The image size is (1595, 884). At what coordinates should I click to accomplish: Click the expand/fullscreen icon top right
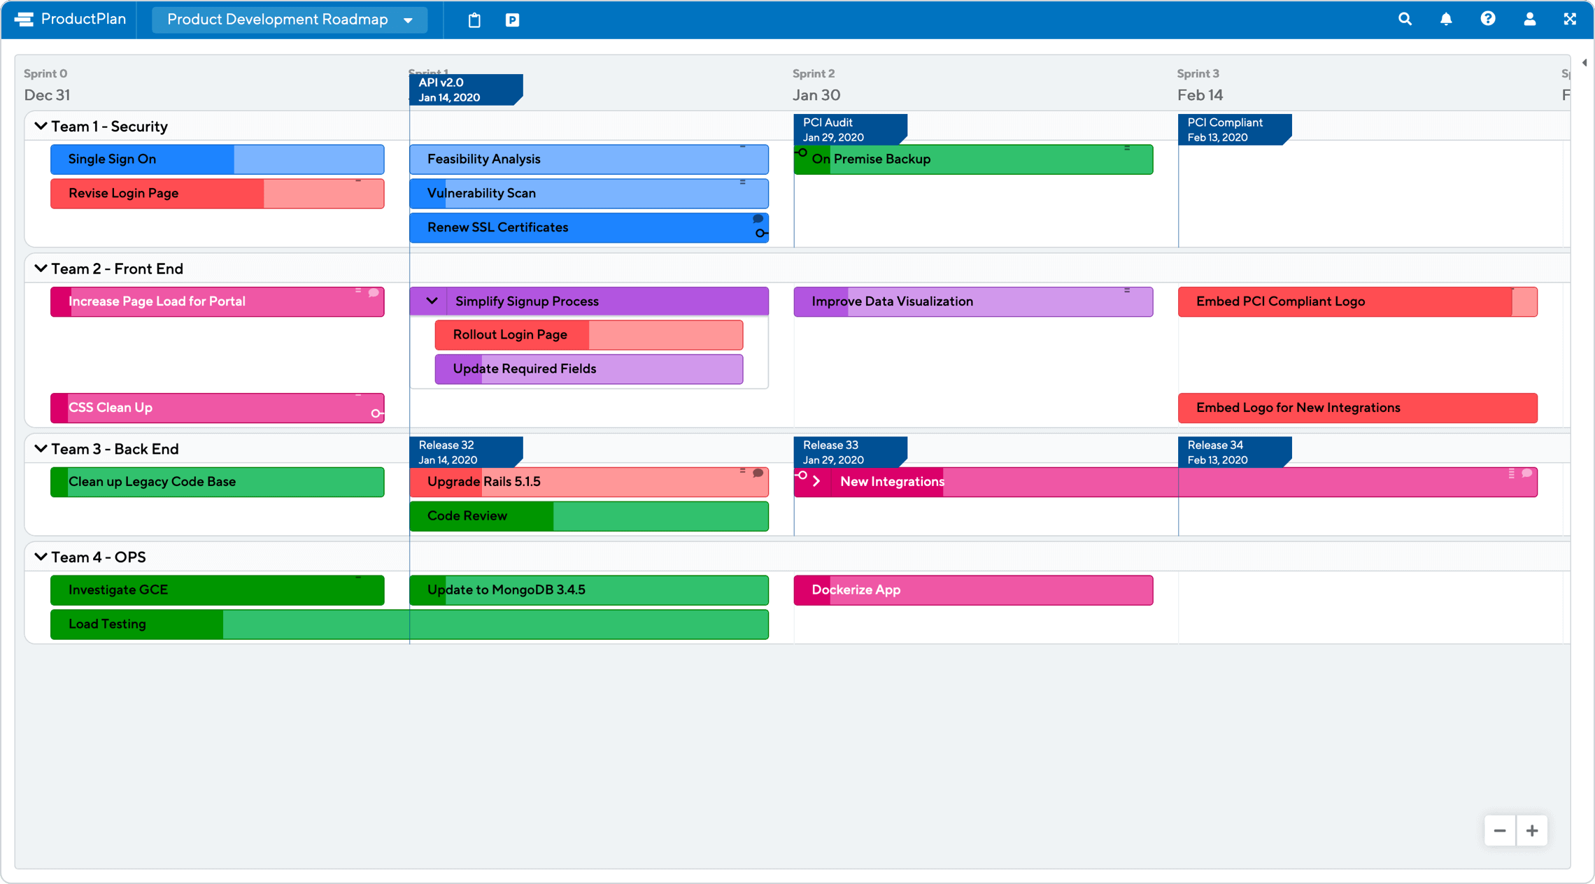(1571, 19)
